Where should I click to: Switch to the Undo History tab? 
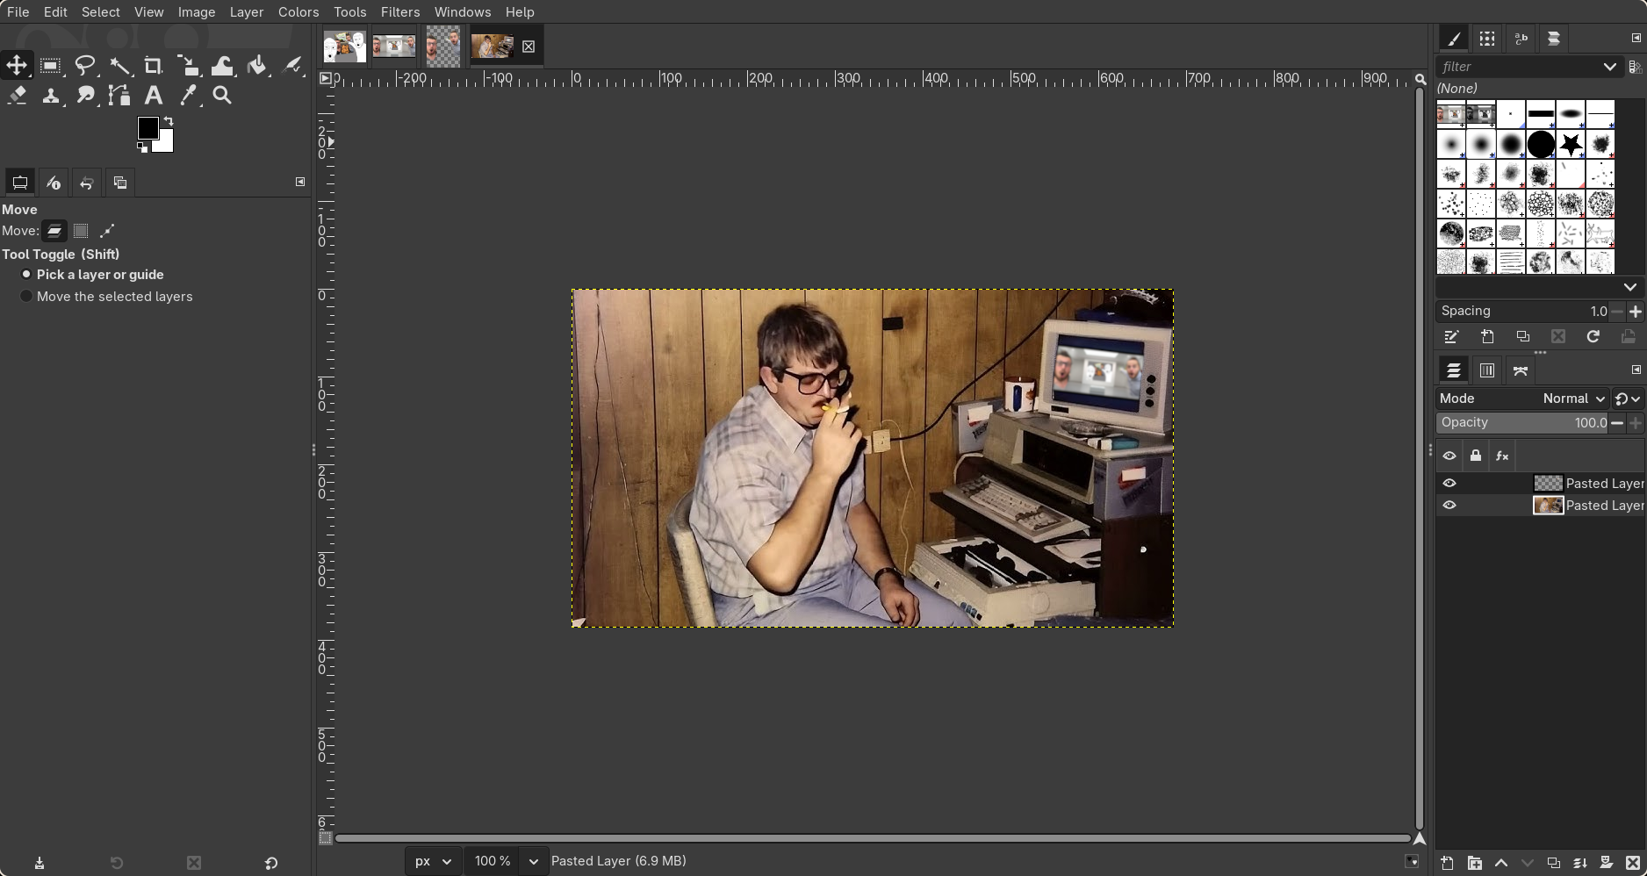click(x=87, y=183)
